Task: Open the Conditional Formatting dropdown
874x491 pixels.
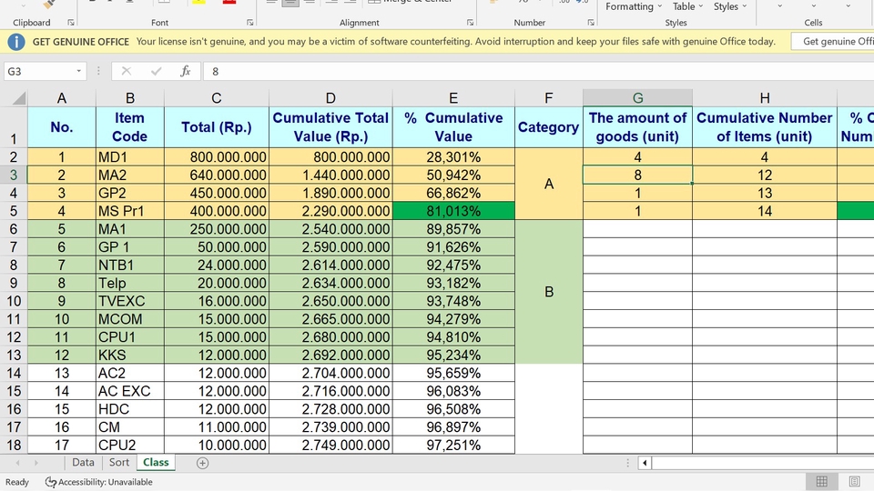Action: pos(629,6)
